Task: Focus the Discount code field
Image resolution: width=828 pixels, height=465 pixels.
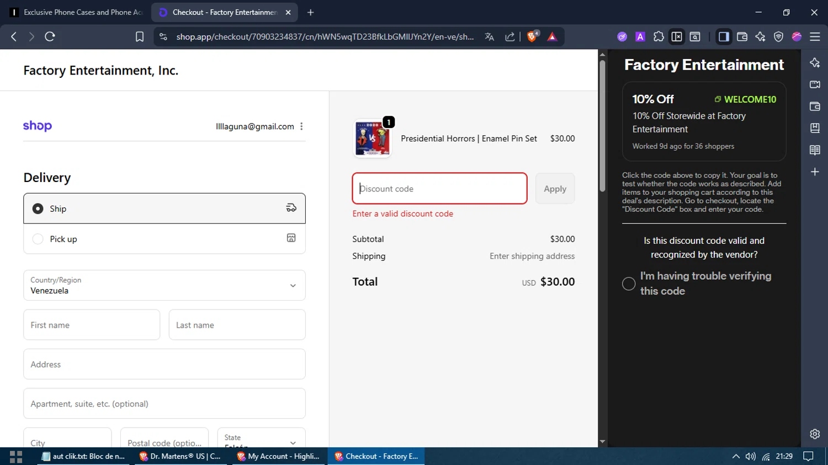Action: tap(440, 189)
